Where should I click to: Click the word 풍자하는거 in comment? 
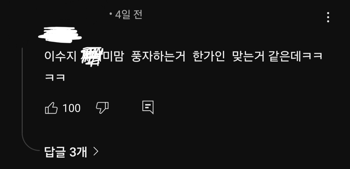point(158,56)
